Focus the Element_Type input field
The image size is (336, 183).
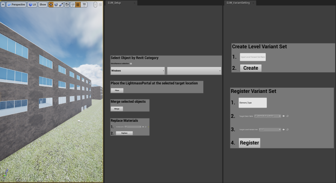(x=253, y=103)
